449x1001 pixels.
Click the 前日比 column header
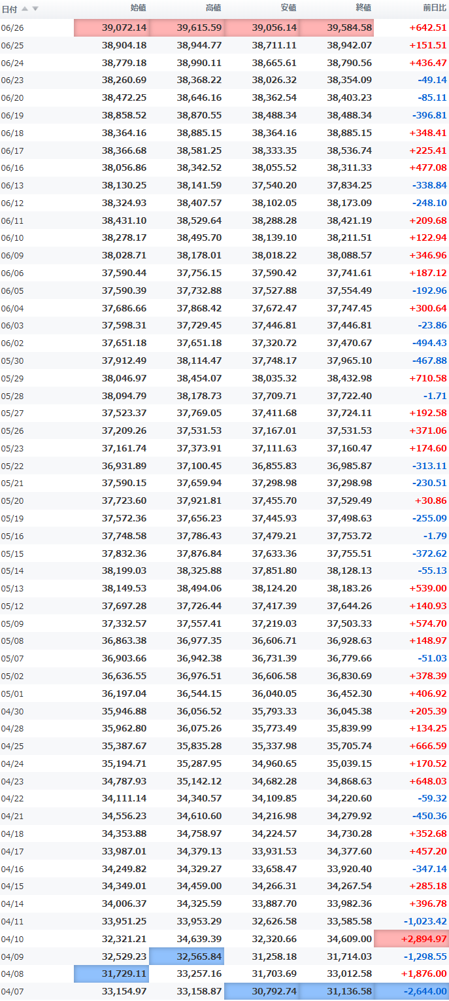(435, 8)
